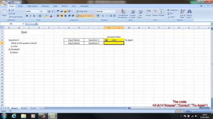Click the Insert Function fx button

pos(36,24)
